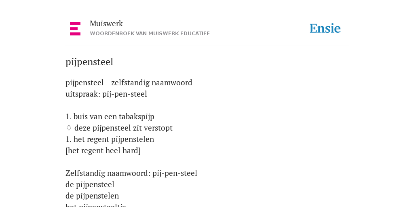The width and height of the screenshot is (414, 207).
Task: Click the definition 'buis van een tabakspijp'
Action: (114, 117)
